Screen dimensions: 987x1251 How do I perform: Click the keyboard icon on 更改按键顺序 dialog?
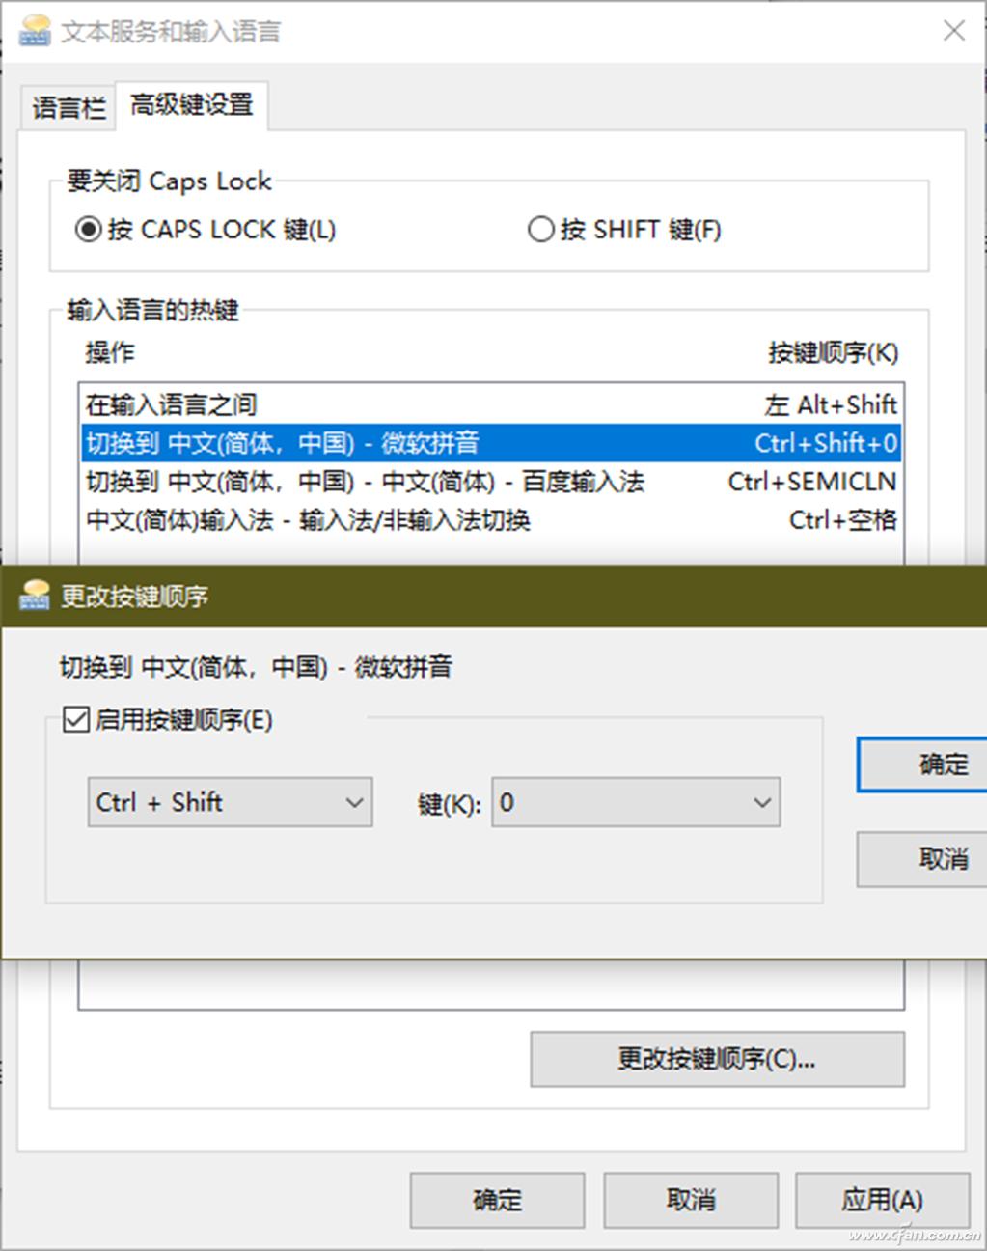pos(35,596)
